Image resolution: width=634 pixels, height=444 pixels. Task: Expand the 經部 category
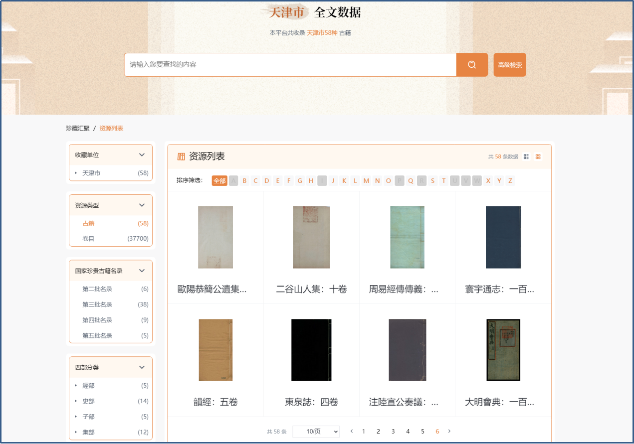click(76, 385)
